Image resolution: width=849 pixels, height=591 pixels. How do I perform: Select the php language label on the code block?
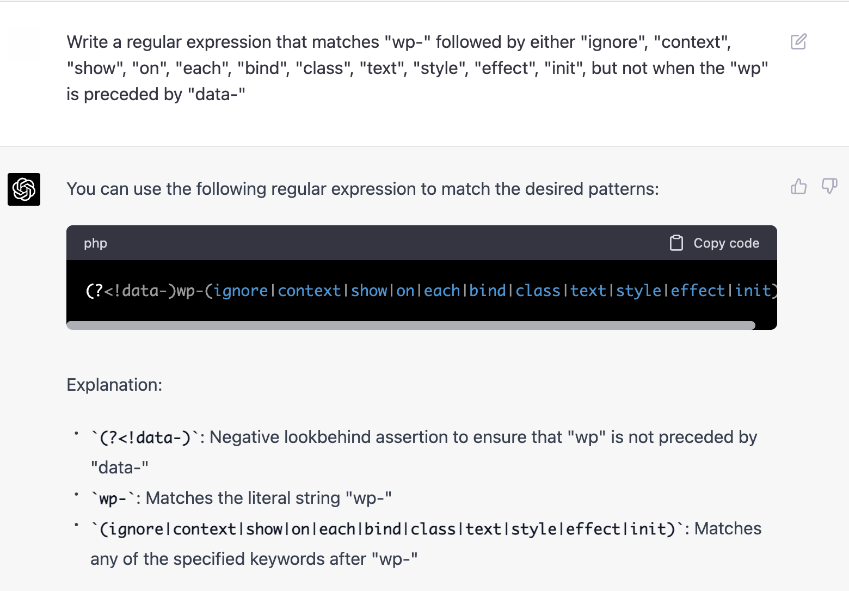coord(95,243)
